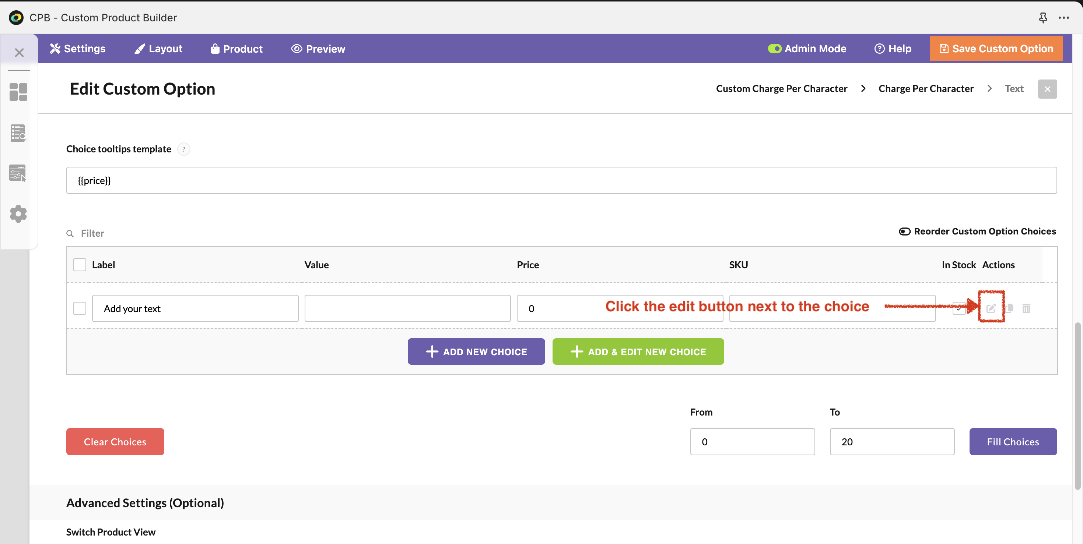Toggle the In Stock checkbox for the choice
This screenshot has width=1083, height=544.
[x=958, y=308]
